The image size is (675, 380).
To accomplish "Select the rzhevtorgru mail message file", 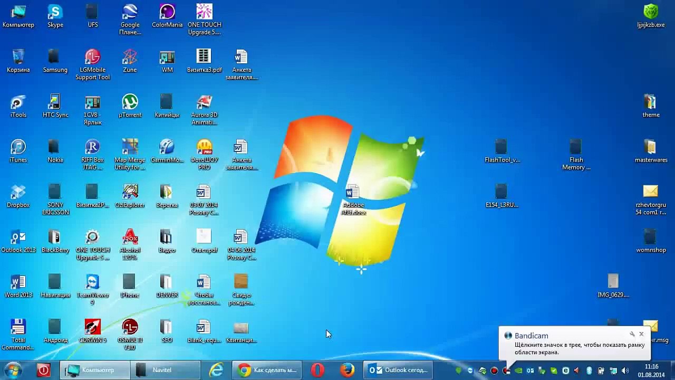I will coord(651,199).
